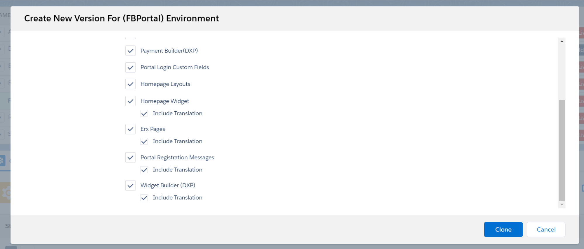
Task: Uncheck Include Translation under Erx Pages
Action: [144, 142]
